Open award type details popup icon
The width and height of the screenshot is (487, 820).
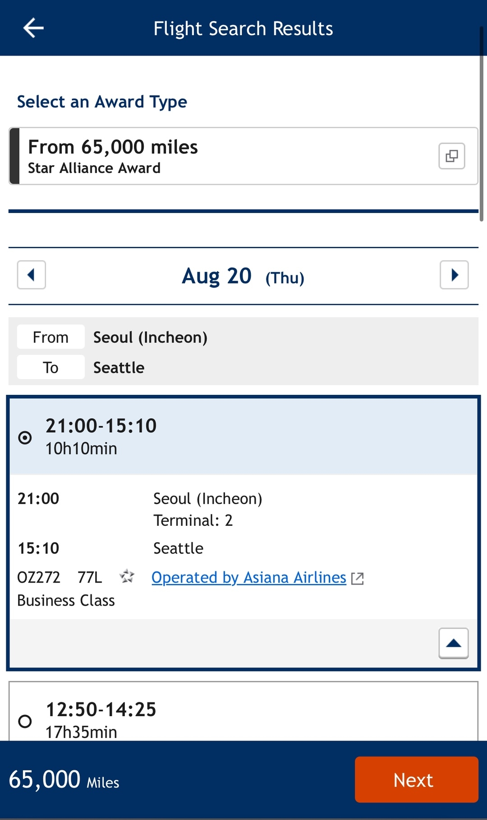pos(451,156)
